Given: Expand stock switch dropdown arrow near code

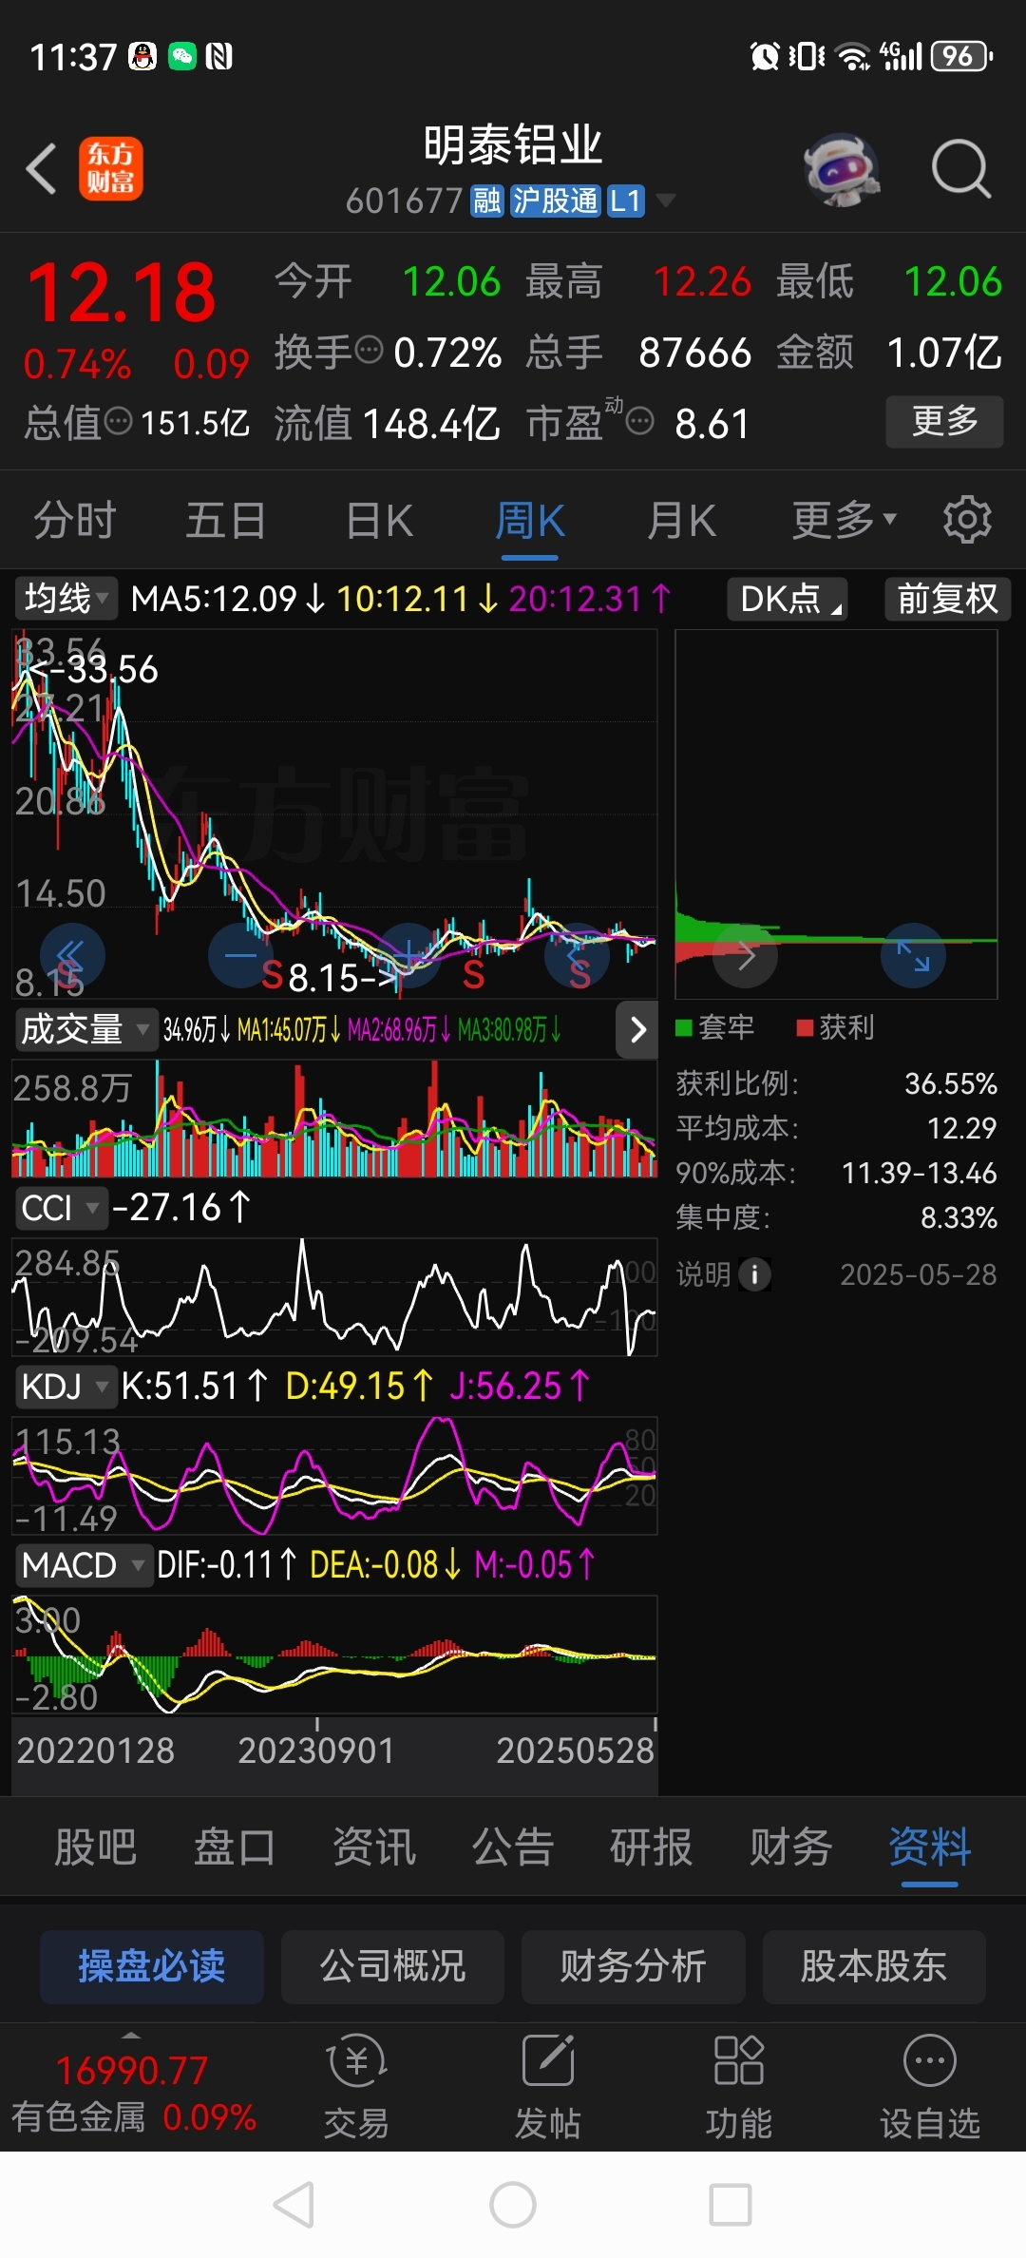Looking at the screenshot, I should pyautogui.click(x=666, y=201).
